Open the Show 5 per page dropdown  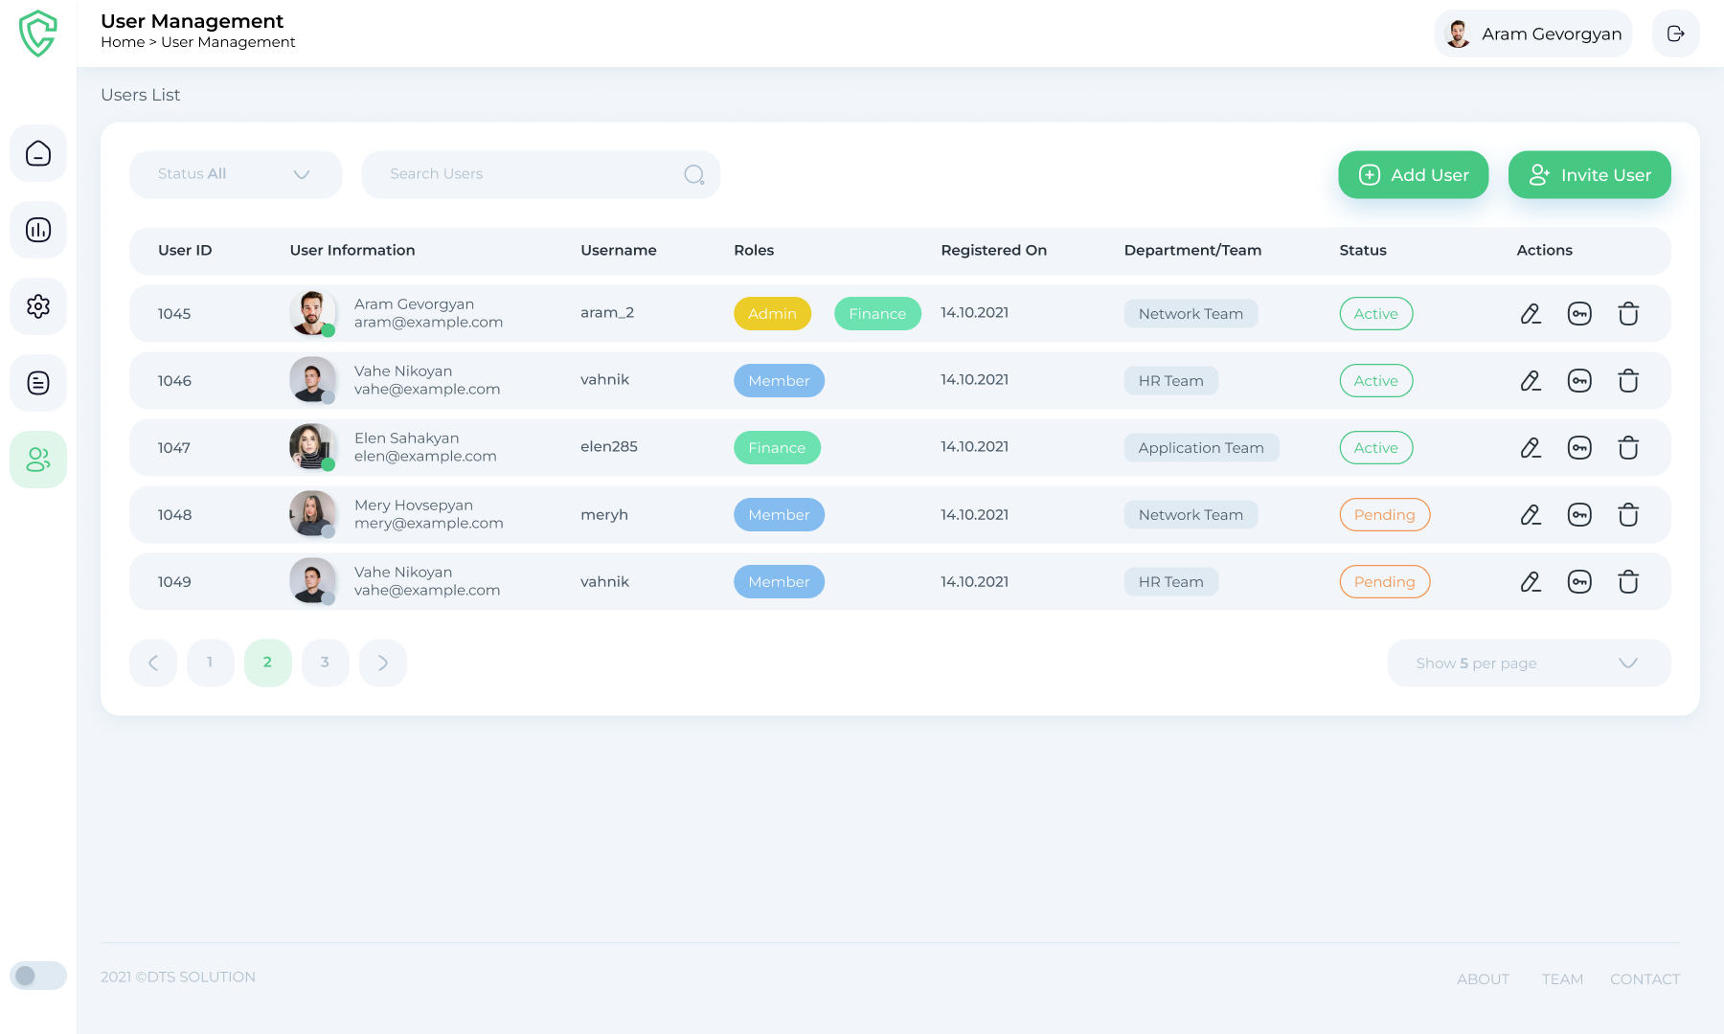coord(1529,663)
